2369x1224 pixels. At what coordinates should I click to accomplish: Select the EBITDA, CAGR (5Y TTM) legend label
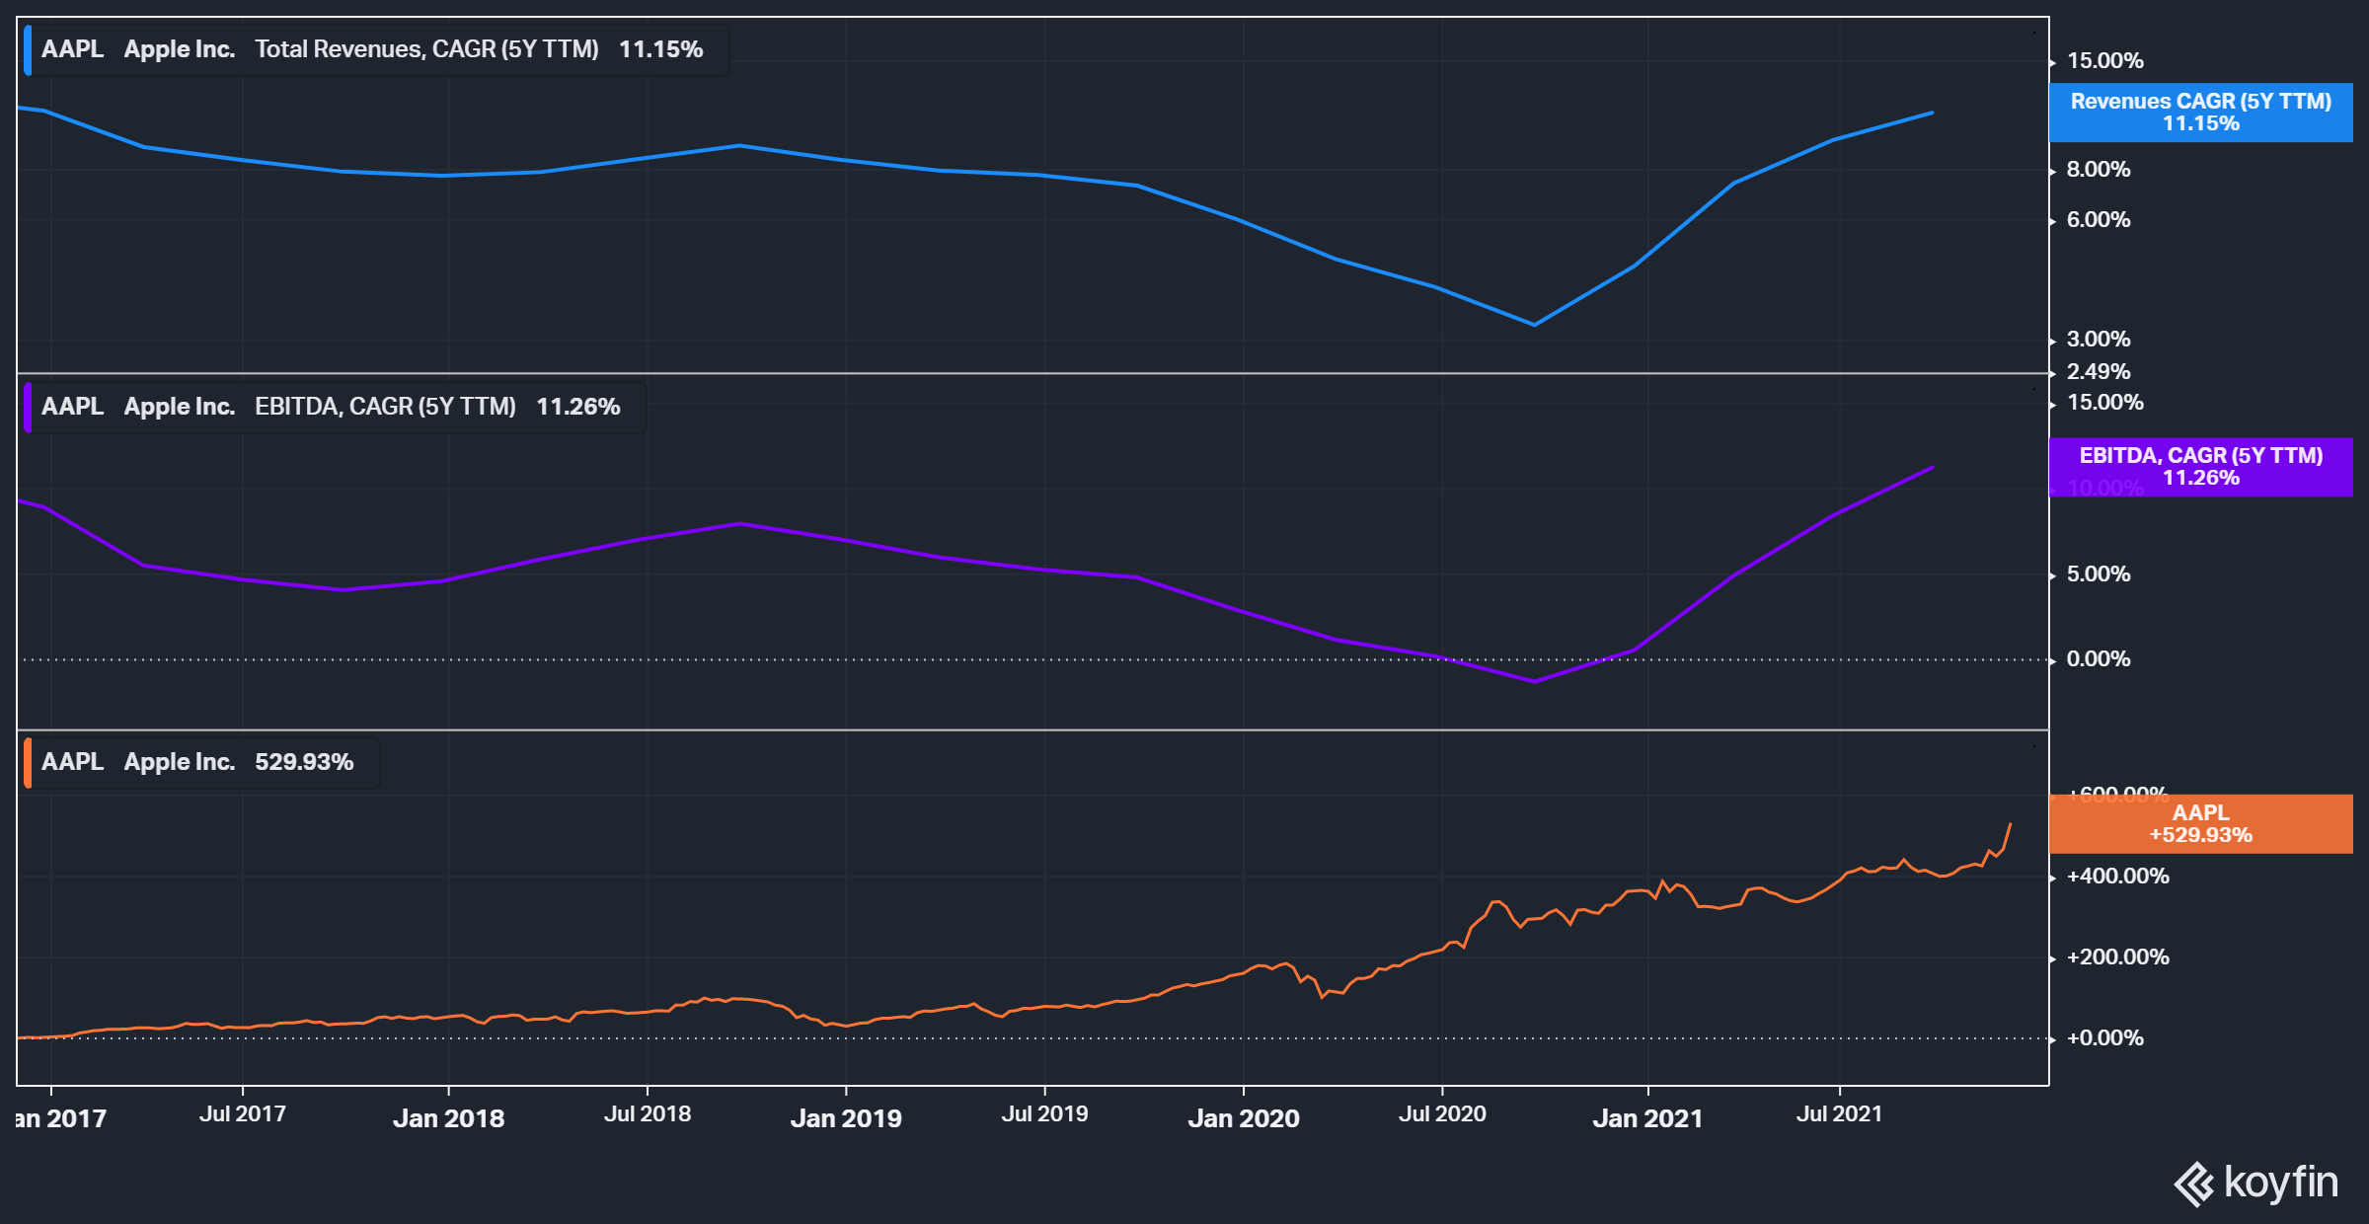(x=385, y=407)
